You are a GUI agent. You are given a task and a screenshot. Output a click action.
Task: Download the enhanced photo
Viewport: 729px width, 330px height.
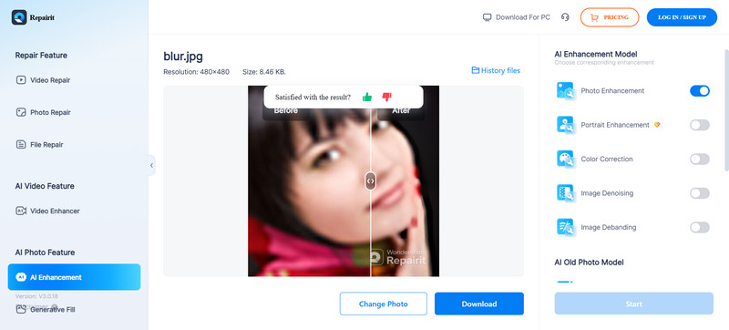[x=479, y=304]
